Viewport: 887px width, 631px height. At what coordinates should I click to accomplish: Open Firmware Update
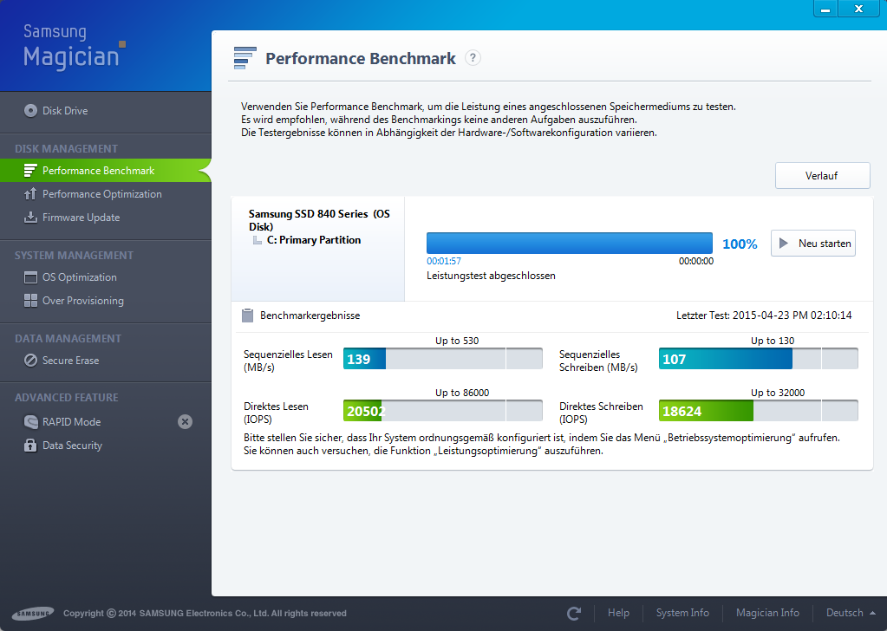coord(81,218)
